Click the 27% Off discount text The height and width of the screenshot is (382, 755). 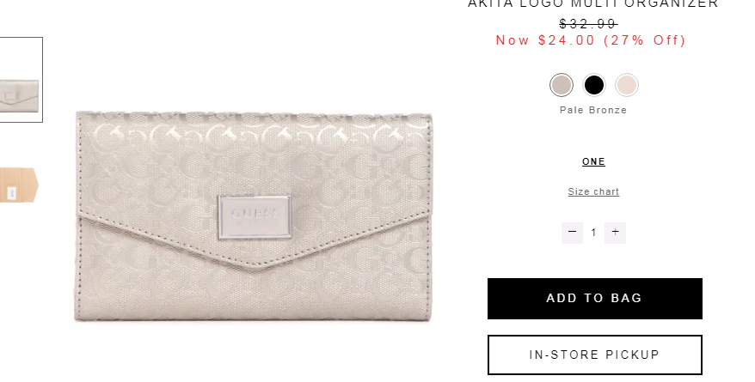pos(645,40)
